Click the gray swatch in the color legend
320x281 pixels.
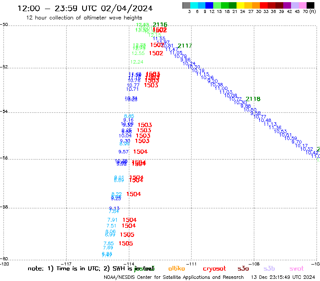point(186,5)
